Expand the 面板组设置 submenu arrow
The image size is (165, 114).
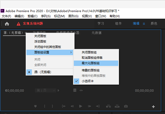[71, 52]
